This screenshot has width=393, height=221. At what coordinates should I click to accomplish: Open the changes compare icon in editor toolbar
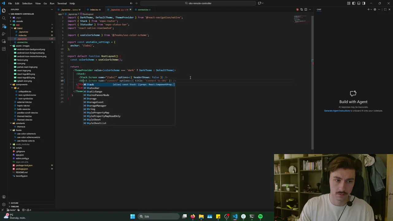click(x=302, y=10)
